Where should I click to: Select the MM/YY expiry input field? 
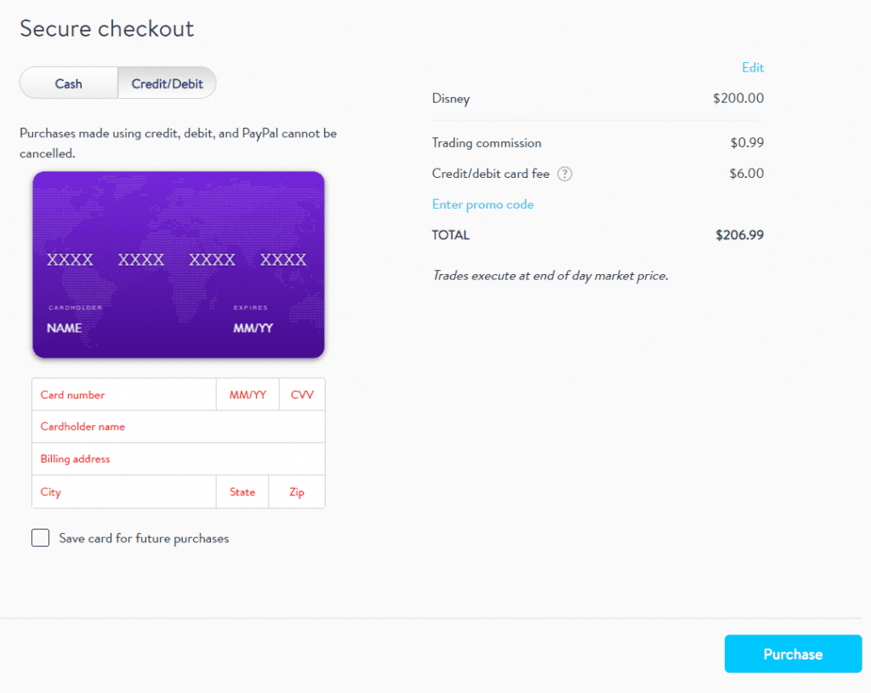tap(248, 395)
